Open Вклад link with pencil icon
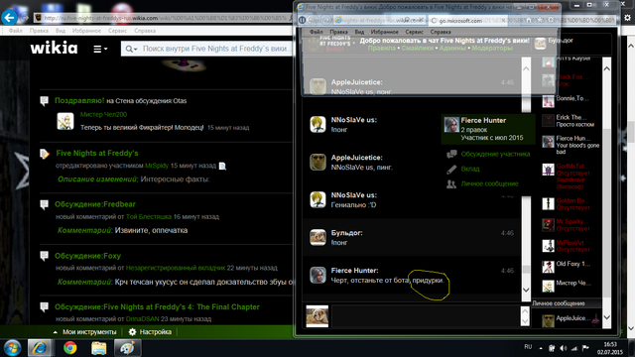635x357 pixels. tap(469, 169)
